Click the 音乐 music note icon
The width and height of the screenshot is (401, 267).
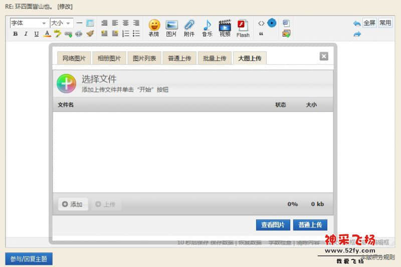click(207, 28)
